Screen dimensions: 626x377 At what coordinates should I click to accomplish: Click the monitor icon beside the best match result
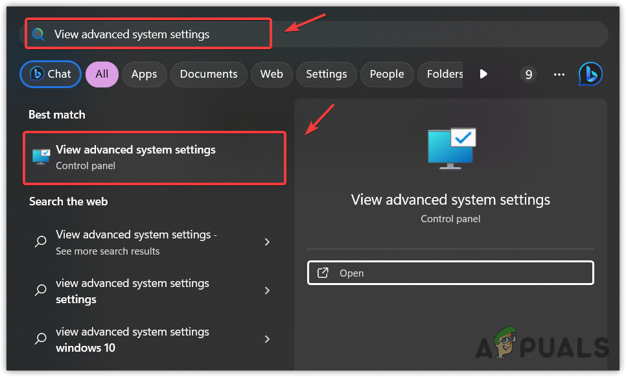click(41, 157)
